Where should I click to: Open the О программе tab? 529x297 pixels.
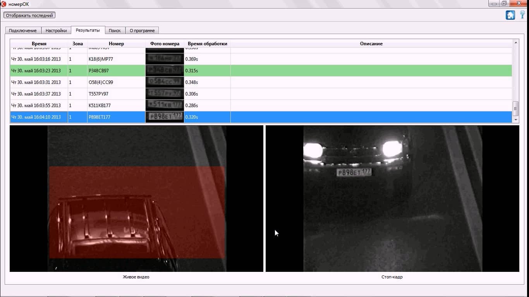(x=142, y=31)
